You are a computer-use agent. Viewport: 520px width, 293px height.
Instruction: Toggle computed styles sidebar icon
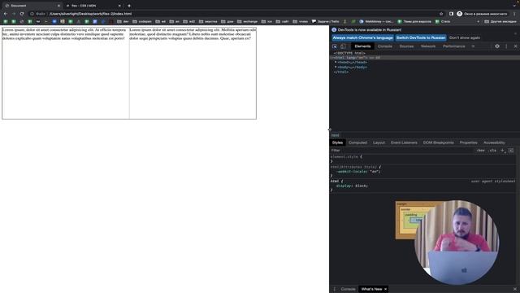click(511, 151)
